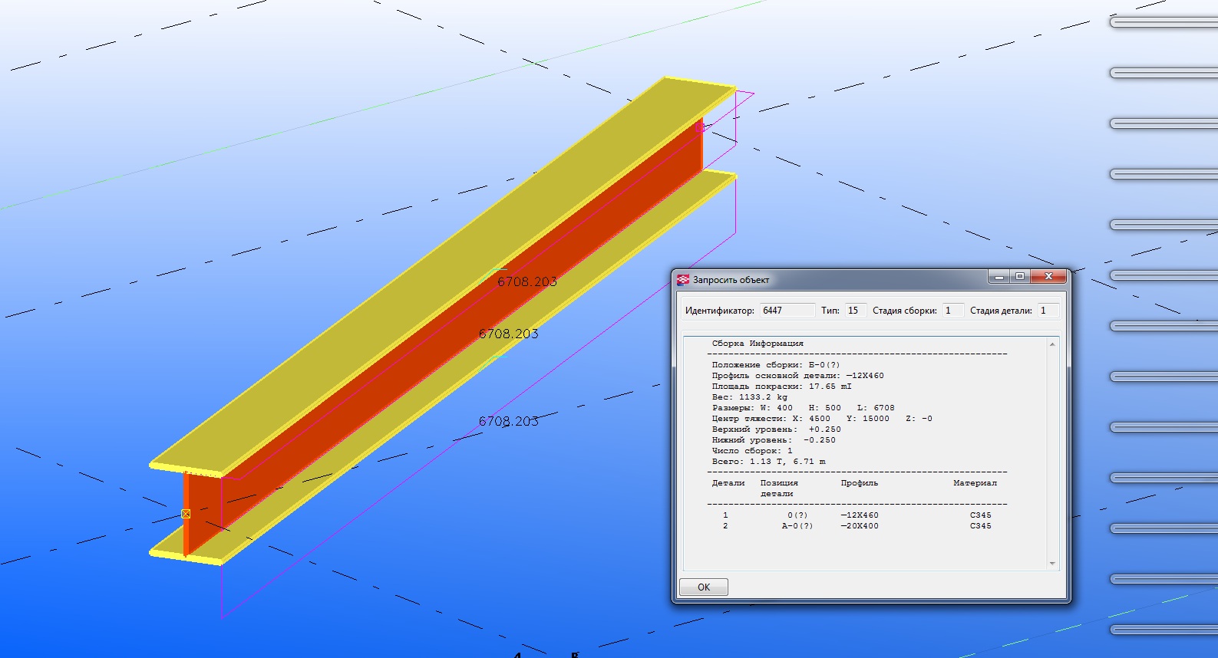Click the yellow start handle on the beam
The width and height of the screenshot is (1218, 658).
(x=186, y=514)
